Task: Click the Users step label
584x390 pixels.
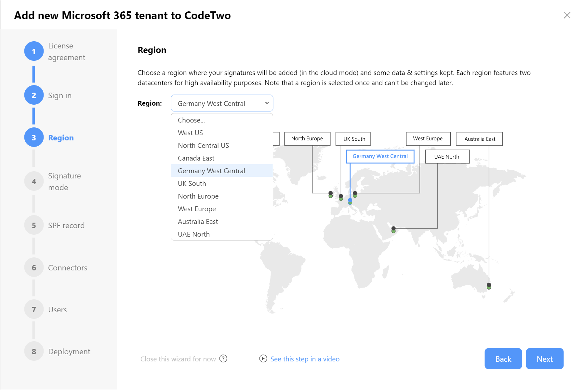Action: coord(58,310)
